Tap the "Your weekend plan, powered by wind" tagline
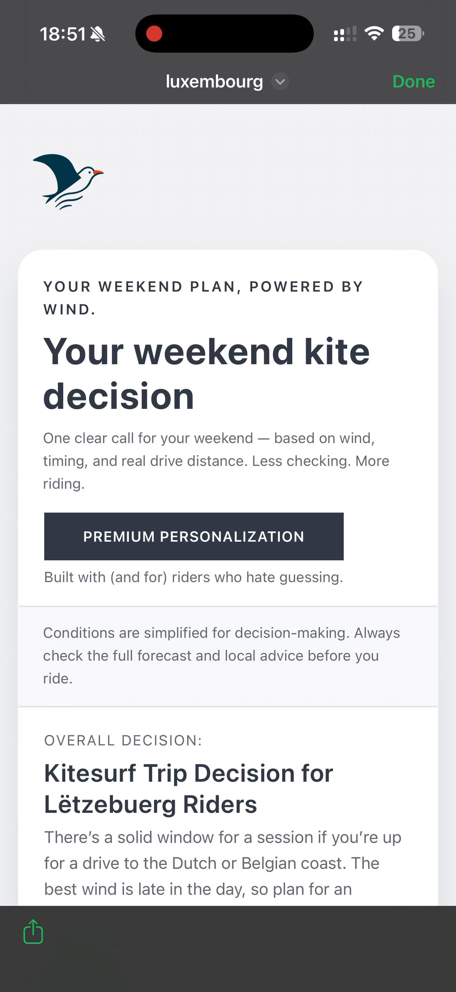The height and width of the screenshot is (992, 456). tap(203, 298)
